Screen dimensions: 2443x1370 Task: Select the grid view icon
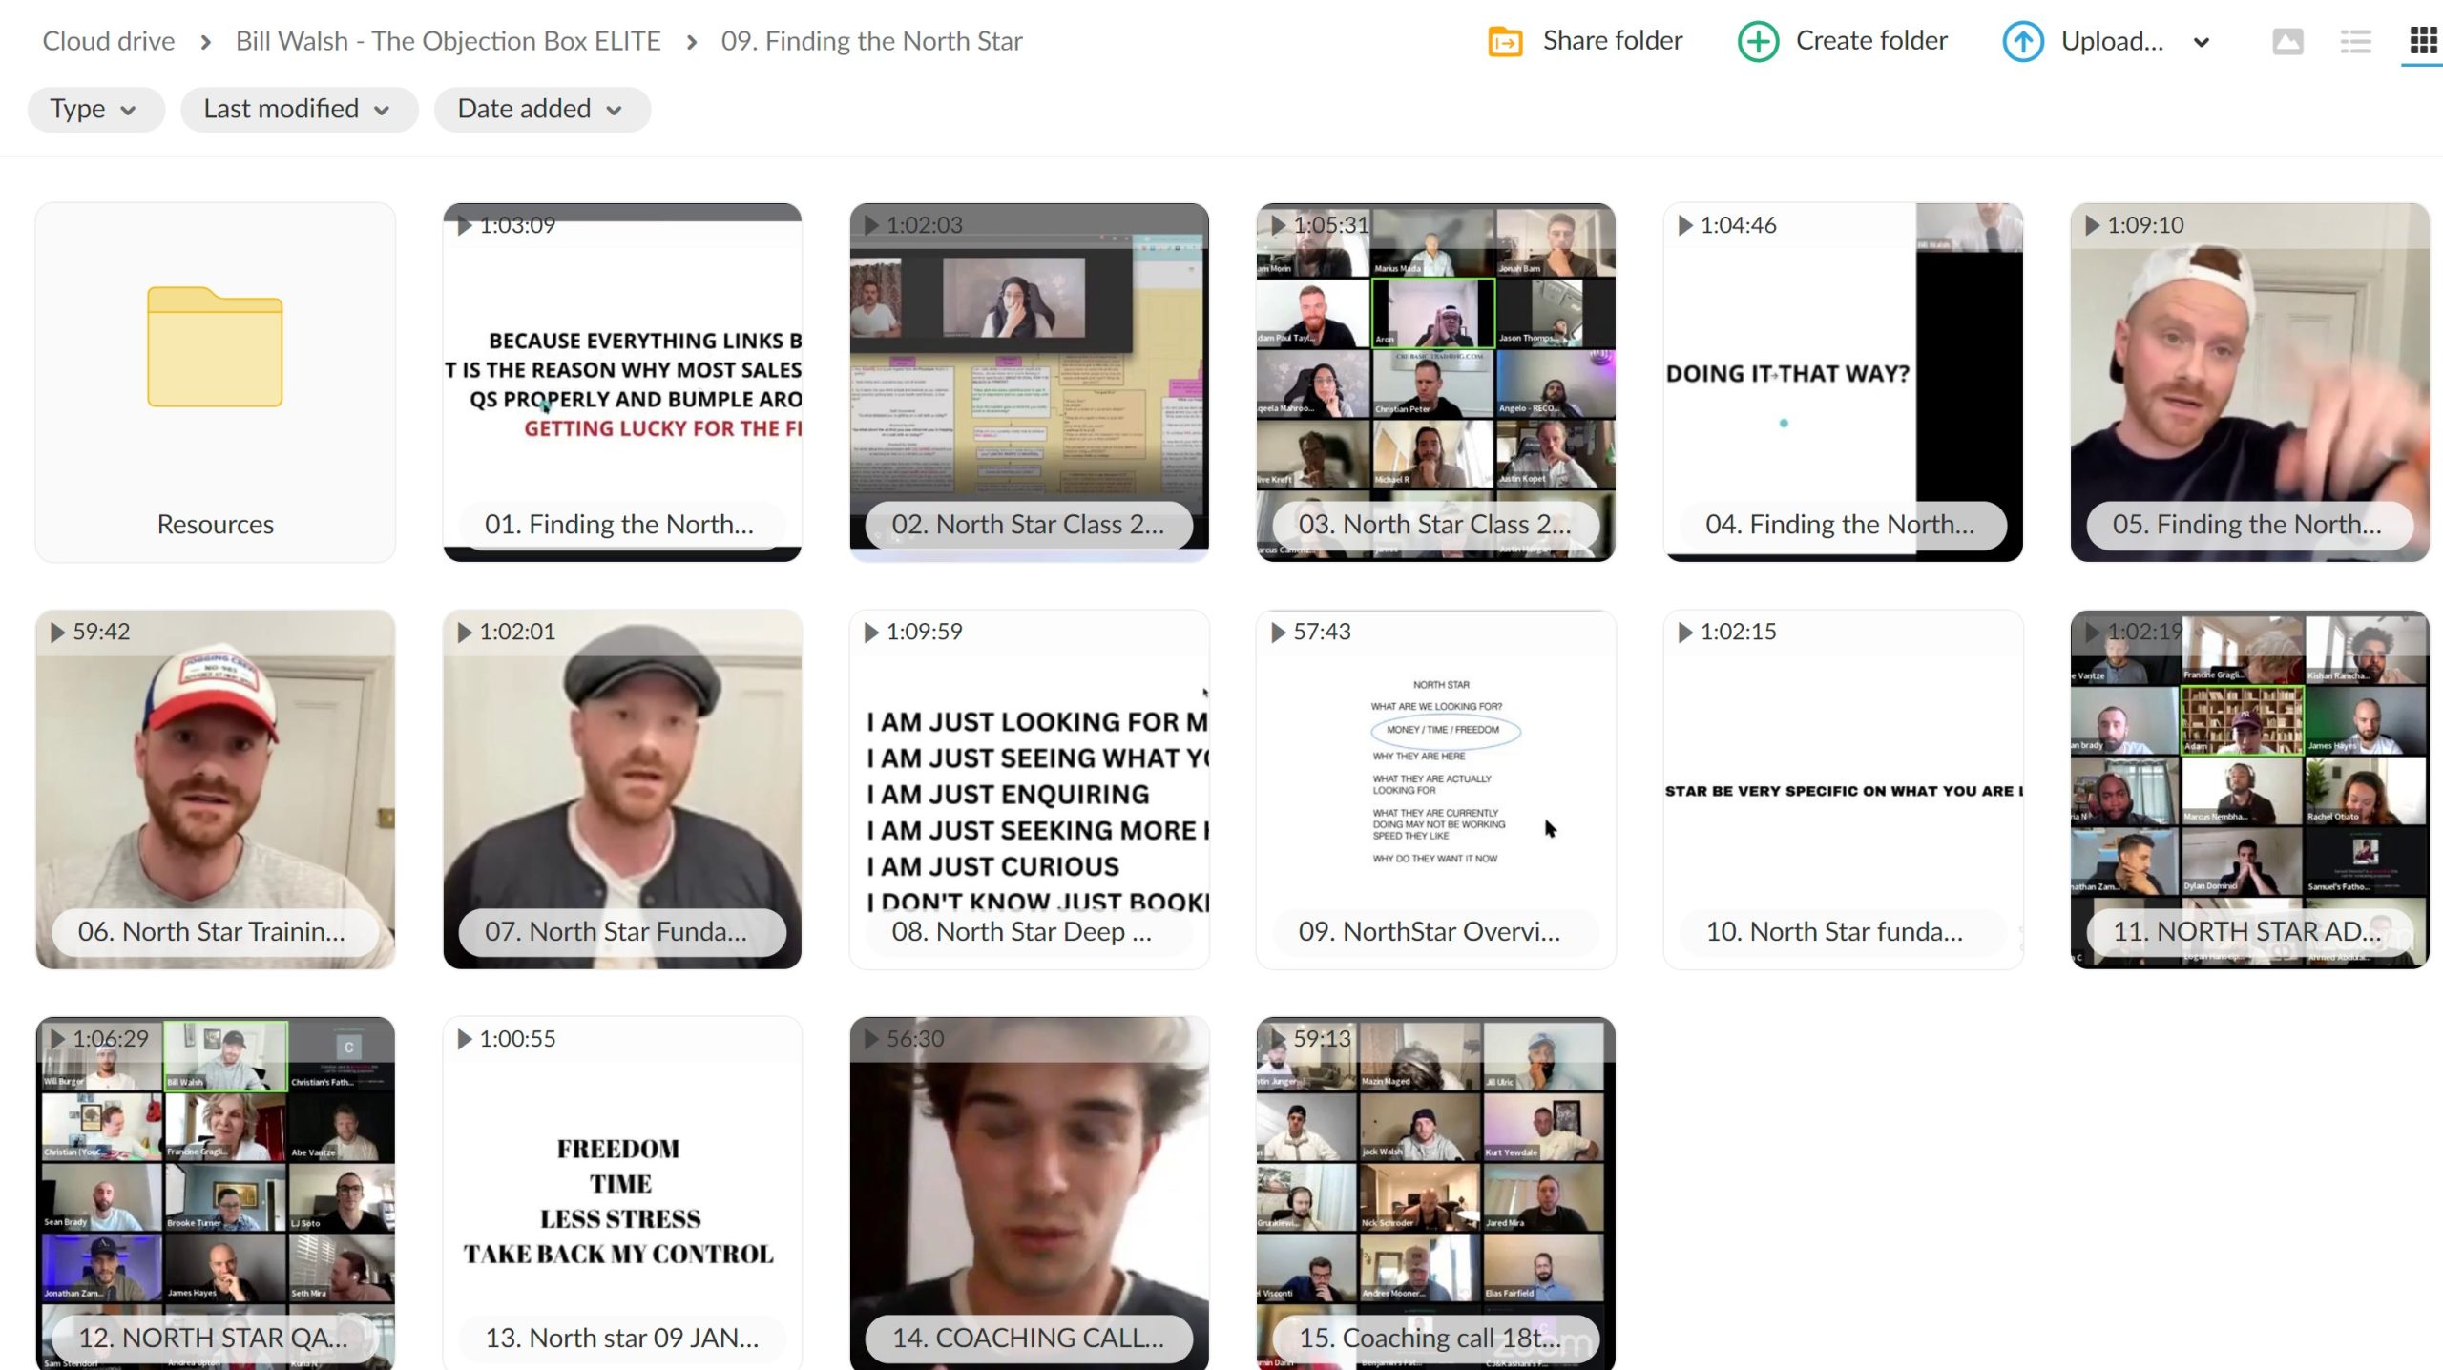[2422, 41]
